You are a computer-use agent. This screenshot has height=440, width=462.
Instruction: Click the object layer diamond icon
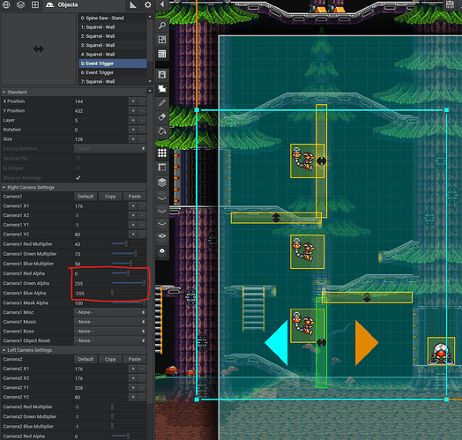pos(162,237)
